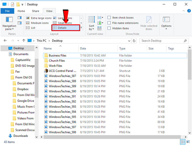Go up one level with Up arrow
The image size is (192, 146).
(24, 41)
